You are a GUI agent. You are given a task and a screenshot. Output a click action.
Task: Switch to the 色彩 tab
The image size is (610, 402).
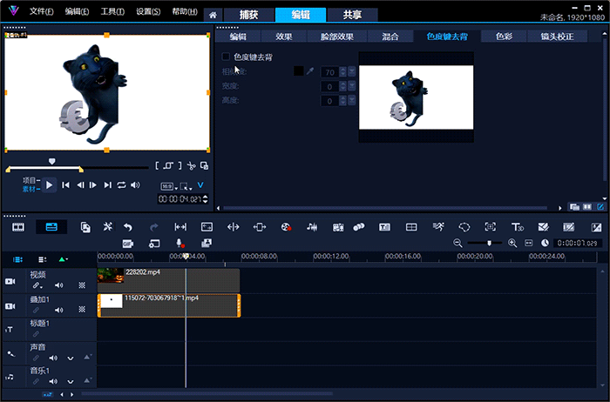[x=504, y=37]
